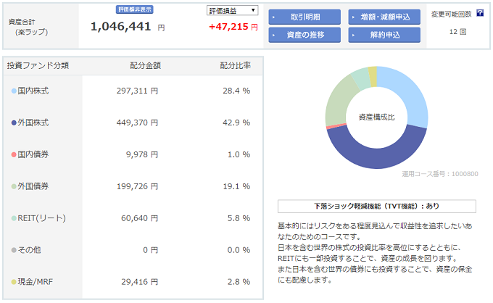Viewport: 493px width, 303px height.
Task: Click the pale green dot for 外国債券
Action: click(x=14, y=186)
